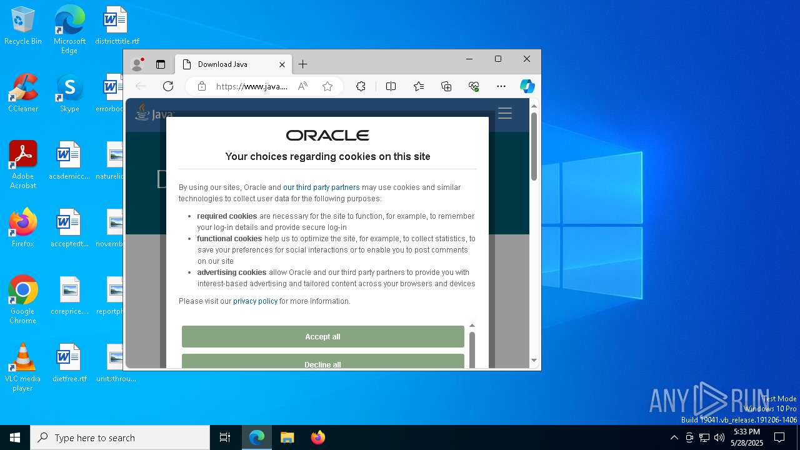Refresh the page in Edge
Image resolution: width=800 pixels, height=450 pixels.
[x=168, y=86]
